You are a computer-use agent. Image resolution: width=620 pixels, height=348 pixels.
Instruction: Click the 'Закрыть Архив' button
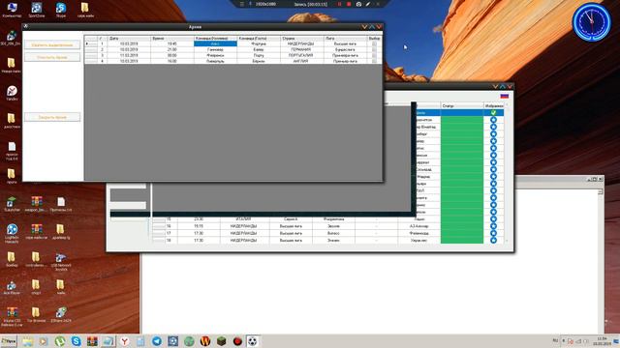(x=52, y=117)
